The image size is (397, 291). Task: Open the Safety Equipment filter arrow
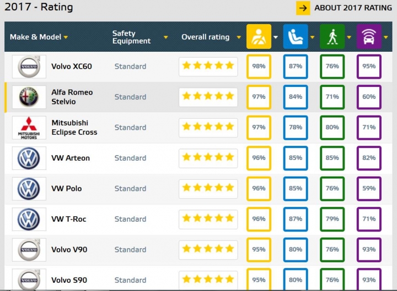[x=166, y=37]
